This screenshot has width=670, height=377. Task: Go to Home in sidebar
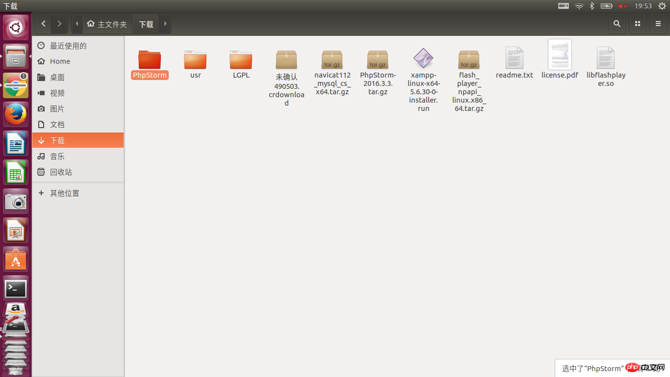tap(78, 61)
